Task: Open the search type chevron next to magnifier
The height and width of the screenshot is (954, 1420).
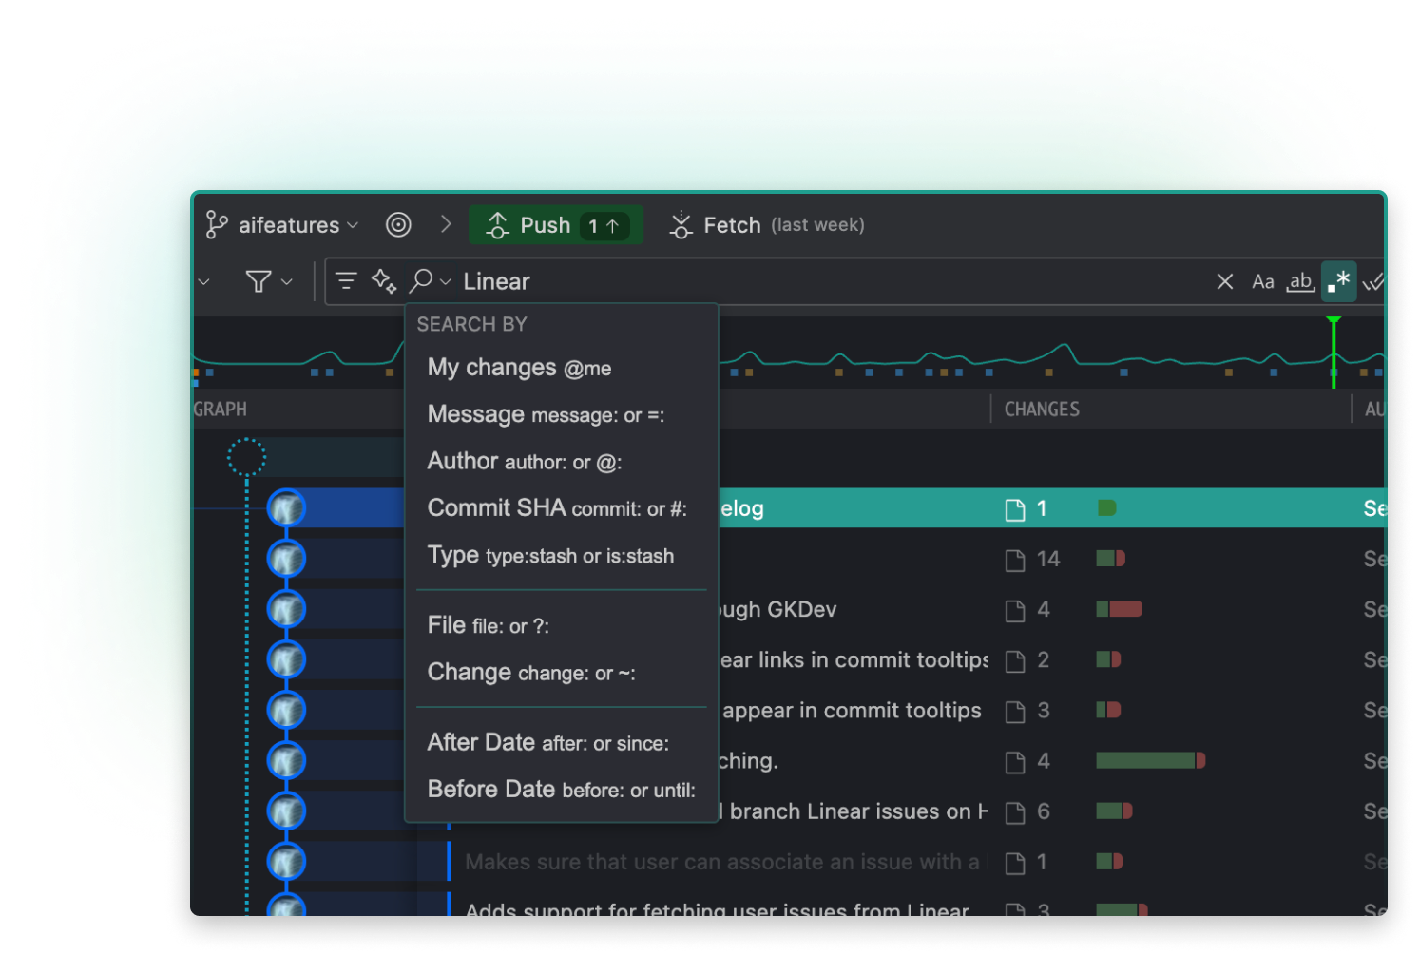Action: click(443, 281)
